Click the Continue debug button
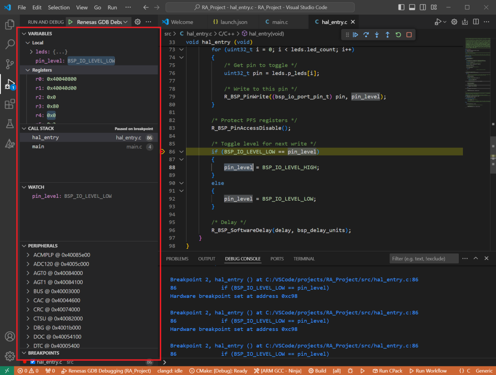Screen dimensions: 496x375 355,35
